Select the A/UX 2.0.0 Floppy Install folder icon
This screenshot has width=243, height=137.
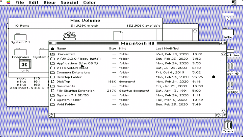click(53, 59)
